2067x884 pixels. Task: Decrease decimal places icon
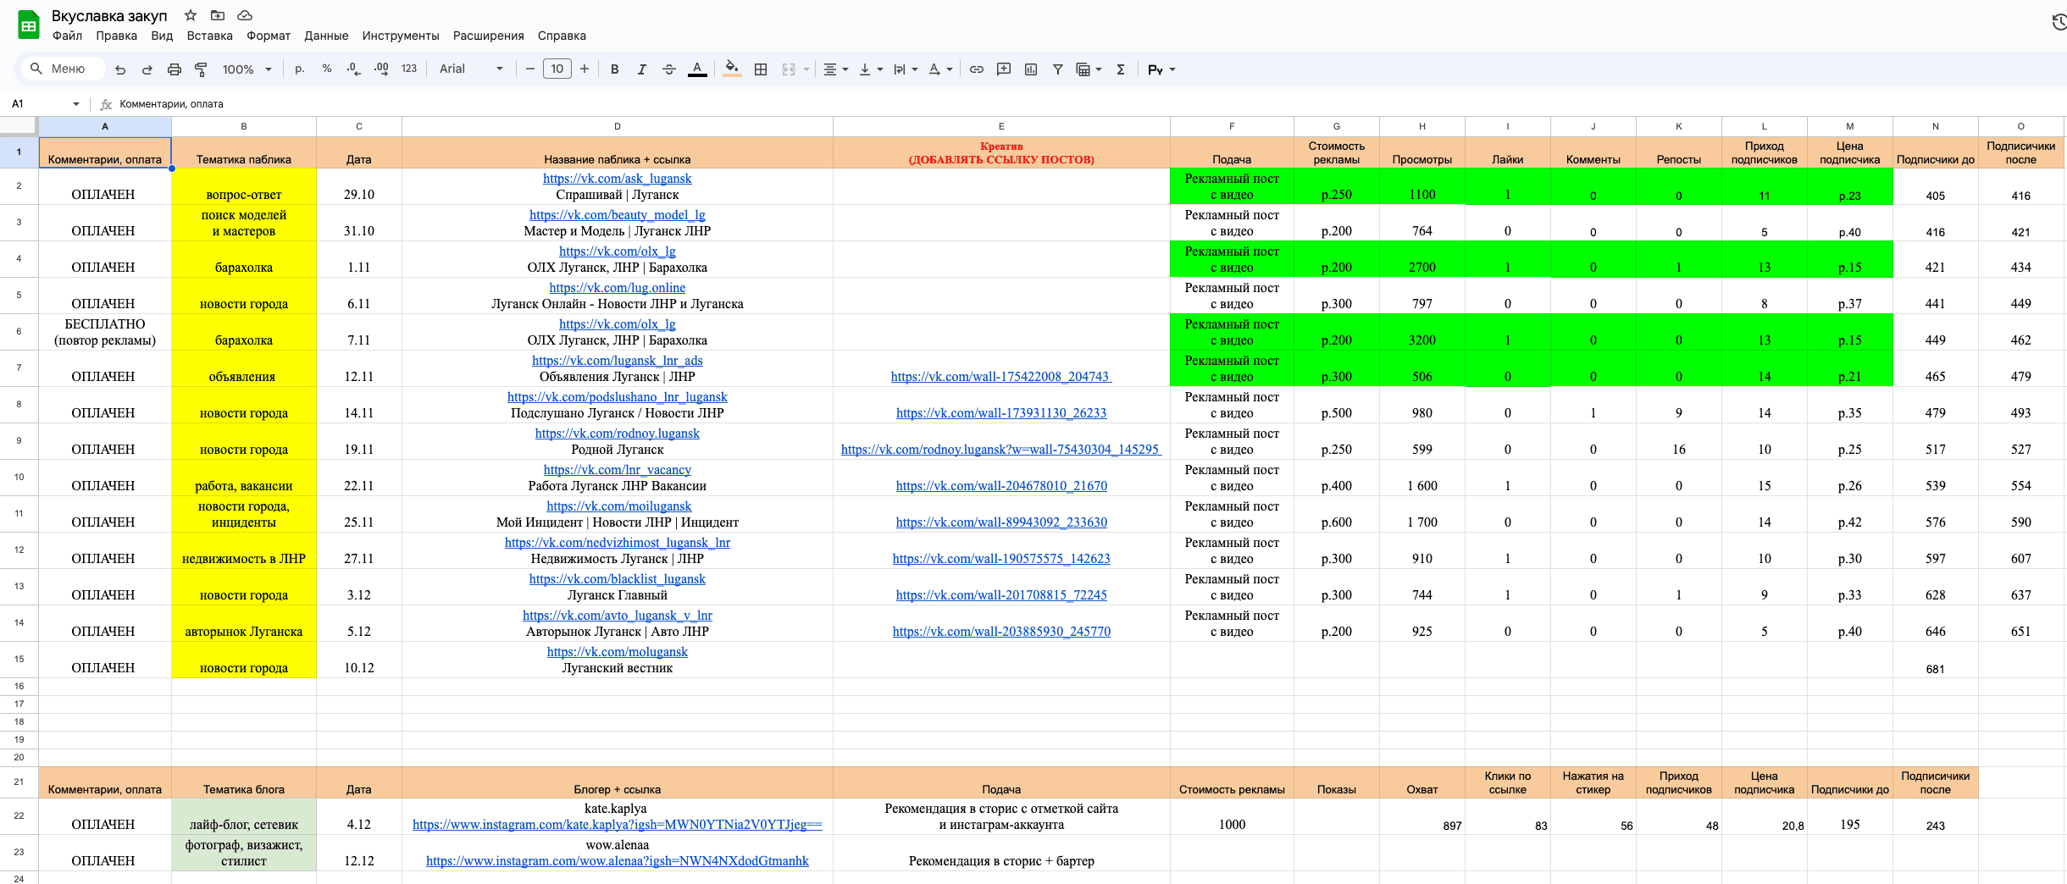pos(354,69)
